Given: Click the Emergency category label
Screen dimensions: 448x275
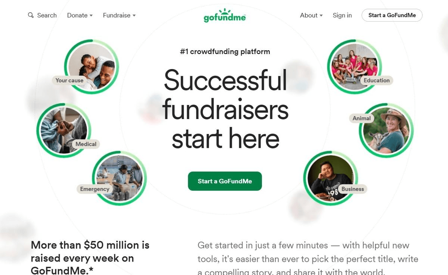Looking at the screenshot, I should coord(95,189).
